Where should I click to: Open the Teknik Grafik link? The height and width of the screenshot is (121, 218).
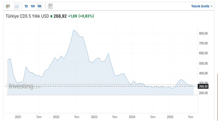[x=200, y=6]
